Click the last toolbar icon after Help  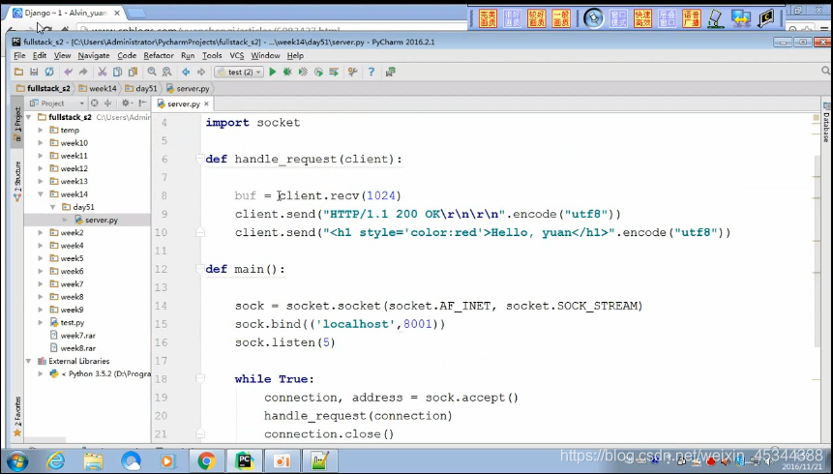(391, 72)
